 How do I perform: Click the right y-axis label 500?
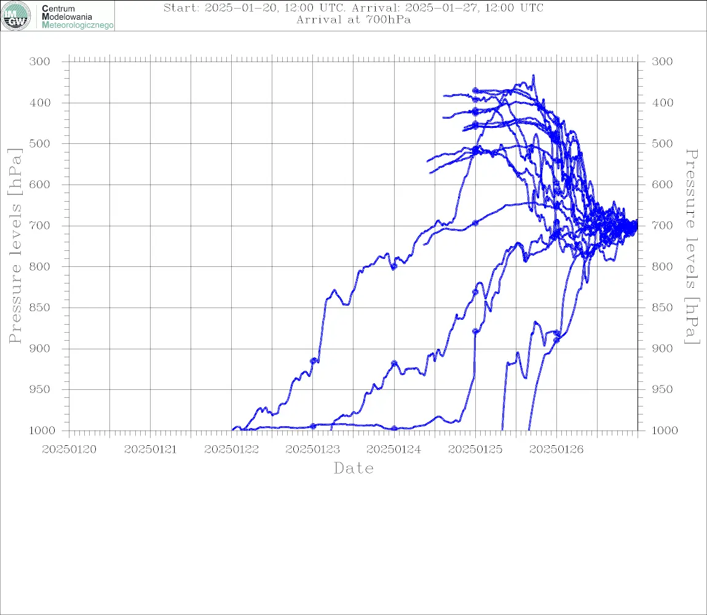click(662, 143)
